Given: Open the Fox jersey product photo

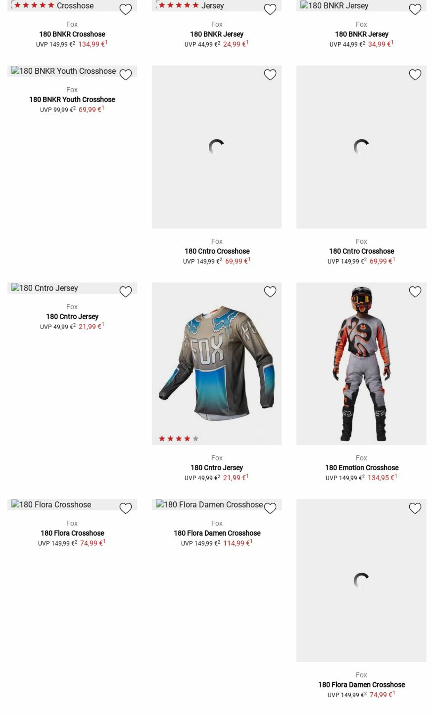Looking at the screenshot, I should tap(217, 364).
